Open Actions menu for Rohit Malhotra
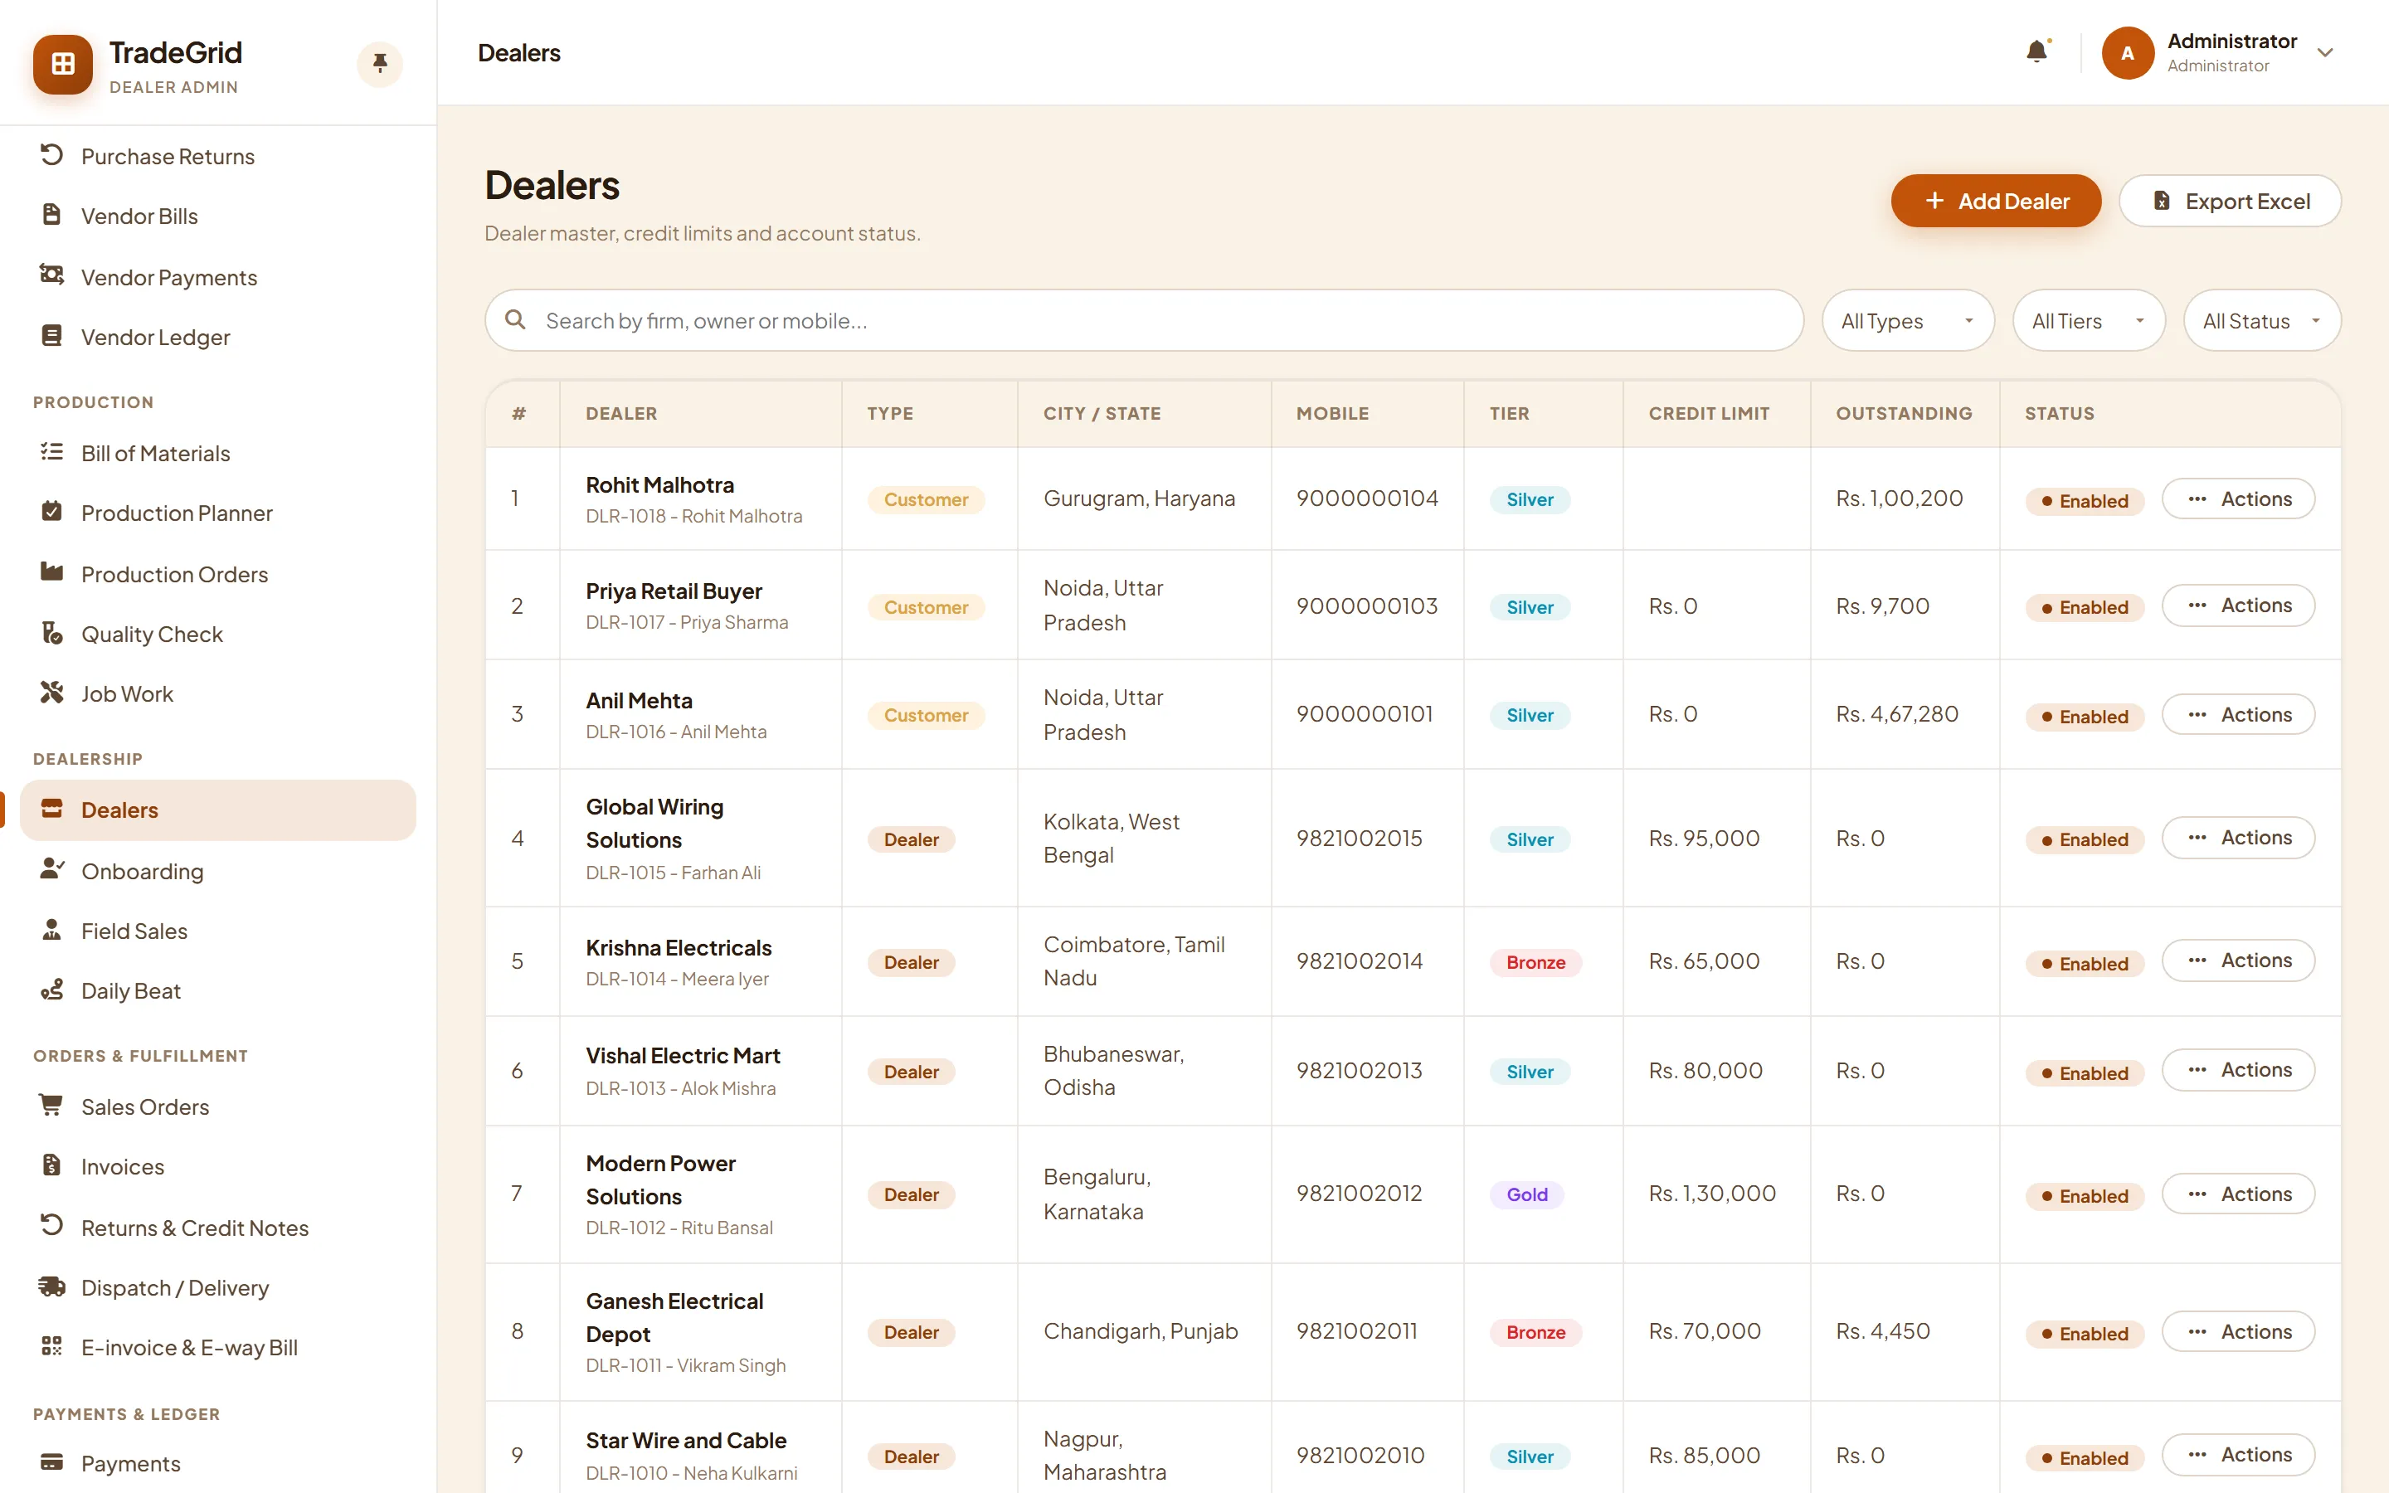Viewport: 2389px width, 1493px height. point(2238,498)
